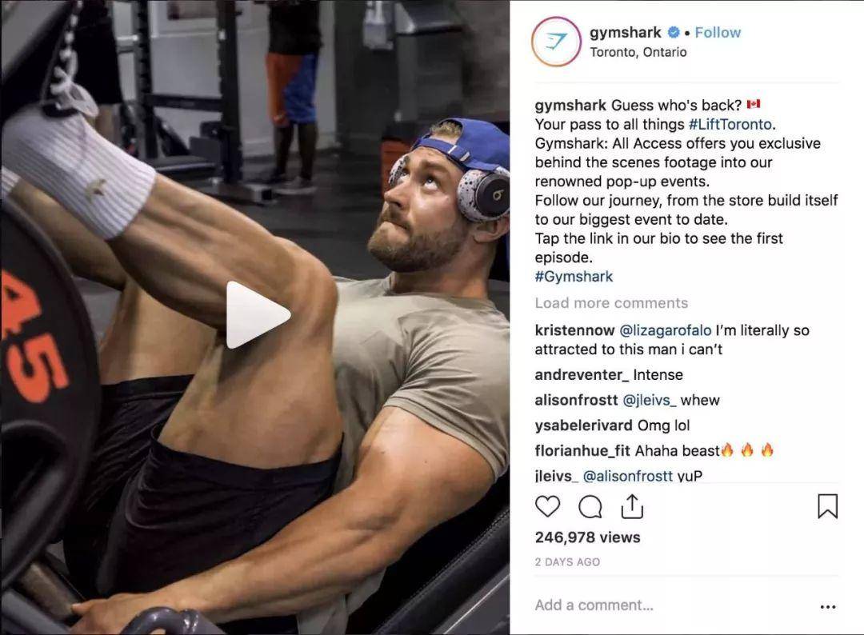Click the 246,978 views count
Viewport: 864px width, 635px height.
pos(587,537)
